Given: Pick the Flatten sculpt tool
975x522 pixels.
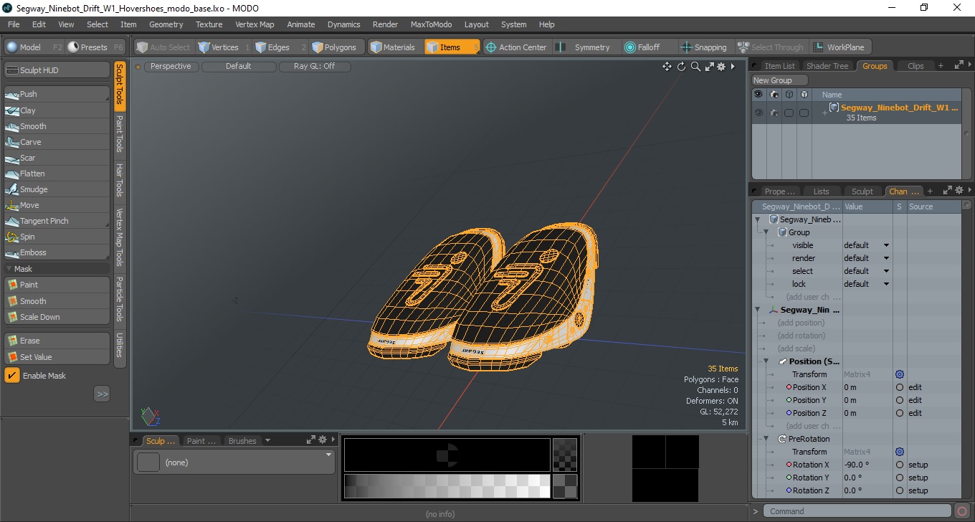Looking at the screenshot, I should click(x=57, y=174).
